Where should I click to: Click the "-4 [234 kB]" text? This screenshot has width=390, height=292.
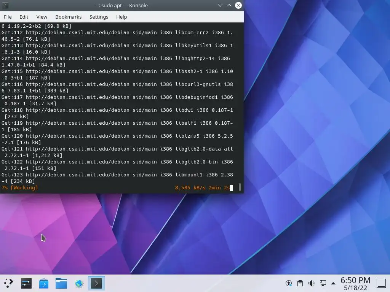pos(18,181)
